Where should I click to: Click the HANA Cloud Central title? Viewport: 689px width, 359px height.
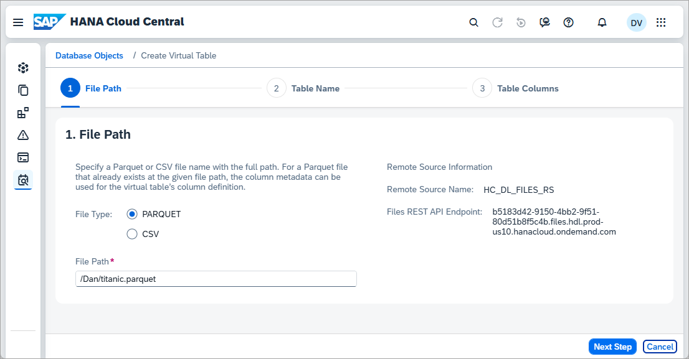(127, 22)
